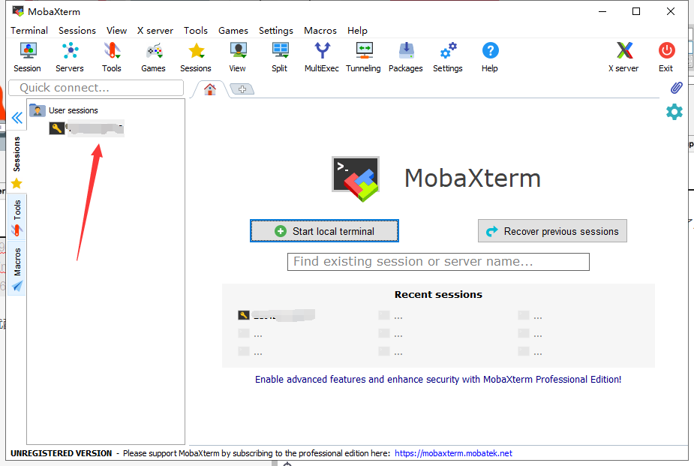Open the Help menu
The height and width of the screenshot is (466, 694).
pyautogui.click(x=357, y=31)
